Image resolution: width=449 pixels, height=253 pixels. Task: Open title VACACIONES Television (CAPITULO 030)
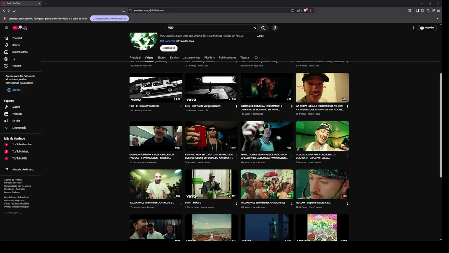(263, 203)
